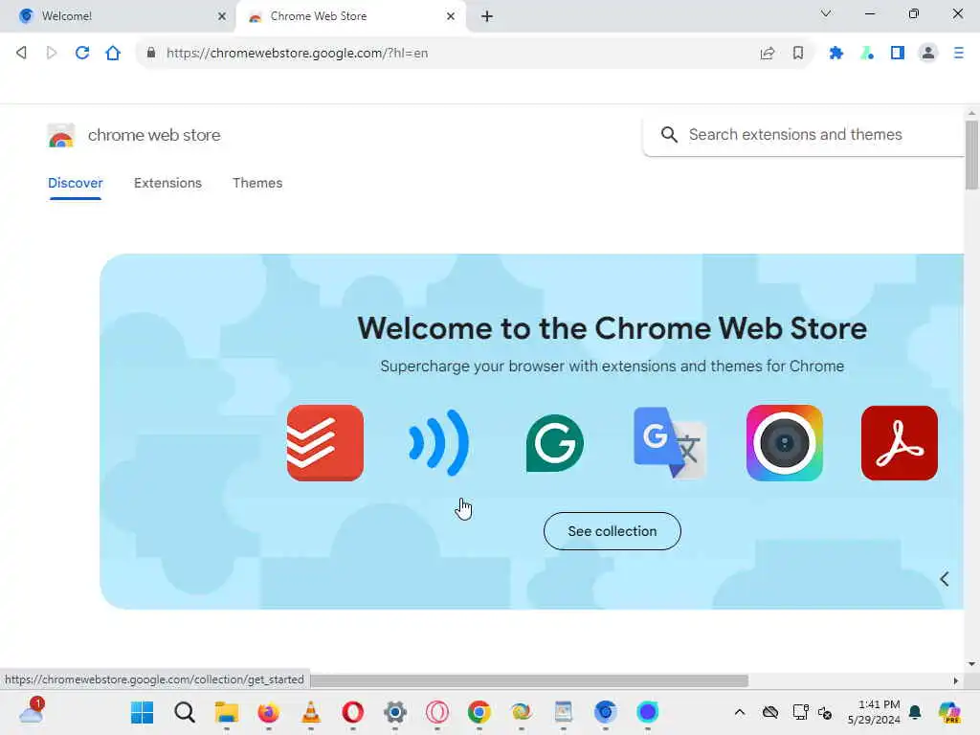Click the blue sound-waves extension icon
The width and height of the screenshot is (980, 735).
438,443
